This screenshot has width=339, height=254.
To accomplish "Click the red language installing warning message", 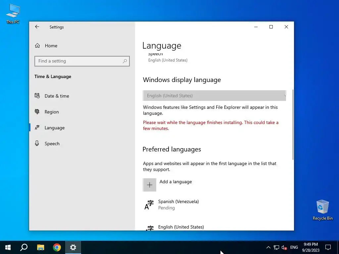I will click(211, 125).
